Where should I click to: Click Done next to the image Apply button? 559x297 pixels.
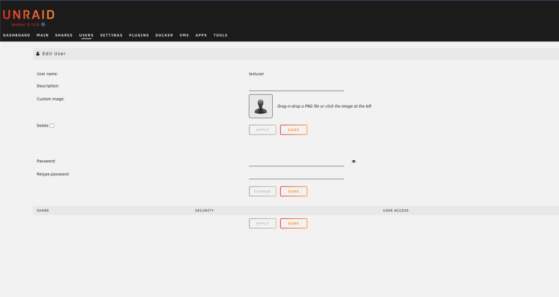pos(294,130)
